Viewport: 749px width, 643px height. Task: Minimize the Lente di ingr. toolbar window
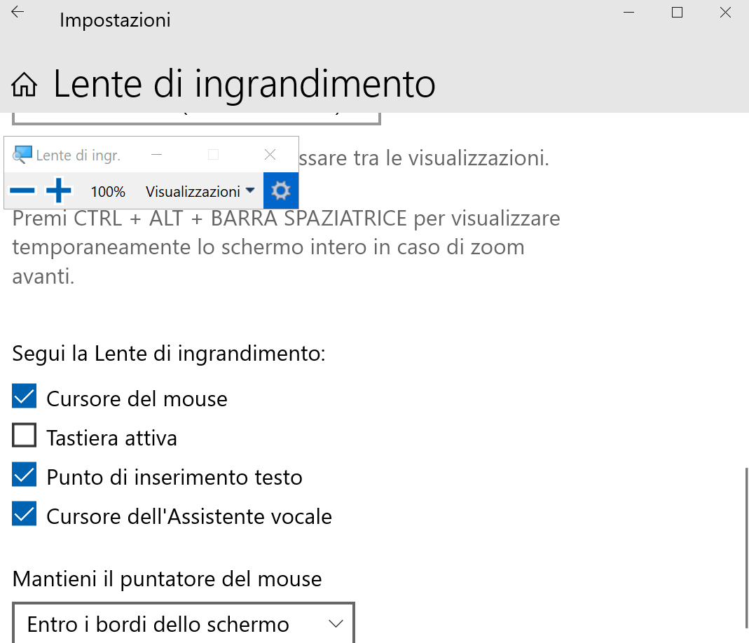coord(157,155)
